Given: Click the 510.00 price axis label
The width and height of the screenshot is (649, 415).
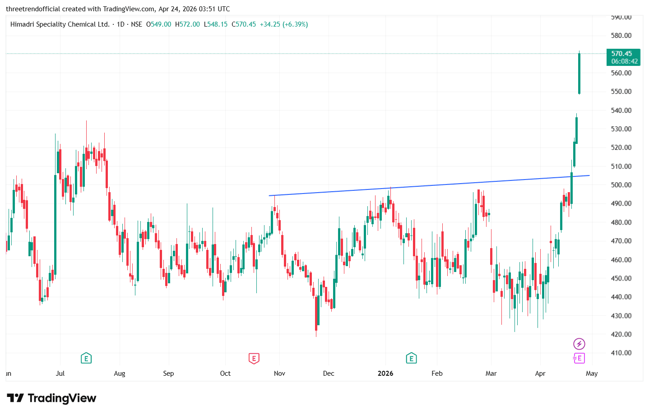Looking at the screenshot, I should (x=621, y=166).
